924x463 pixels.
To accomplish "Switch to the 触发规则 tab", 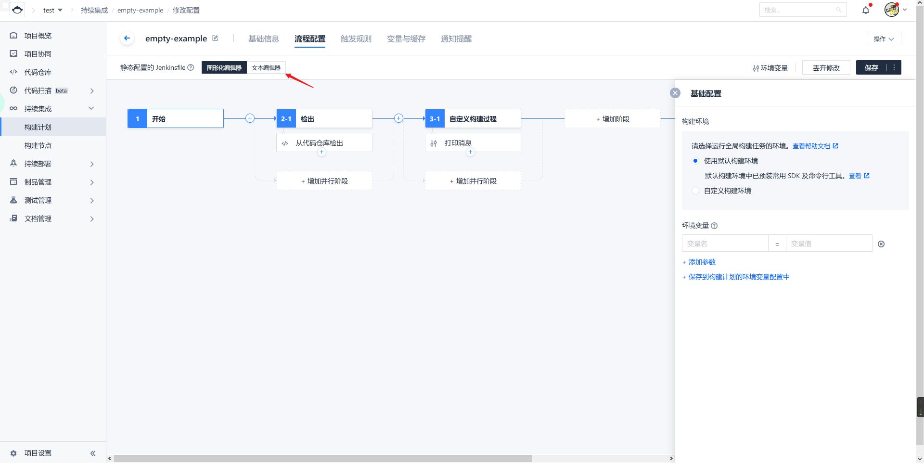I will 356,39.
